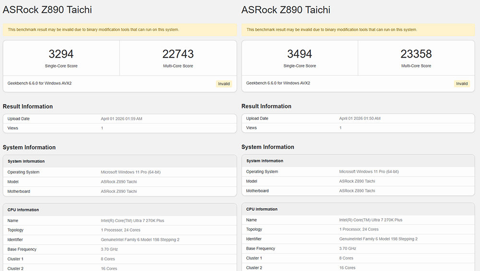The height and width of the screenshot is (271, 480).
Task: Click the left Invalid badge
Action: [224, 84]
